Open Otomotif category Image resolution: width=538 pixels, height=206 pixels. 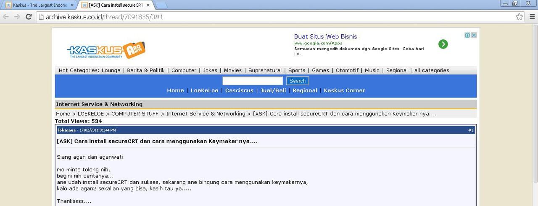click(347, 70)
